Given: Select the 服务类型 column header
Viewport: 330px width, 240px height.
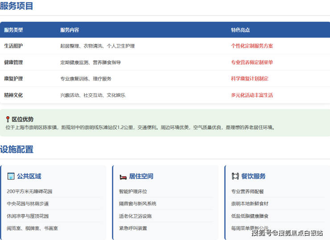Looking at the screenshot, I should click(x=13, y=30).
